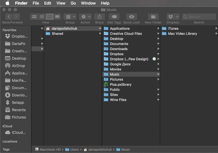The width and height of the screenshot is (218, 153).
Task: Expand arrow next to Shared folder
Action: click(x=100, y=34)
